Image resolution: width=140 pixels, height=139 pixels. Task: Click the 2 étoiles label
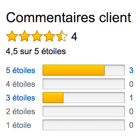pos(21,111)
